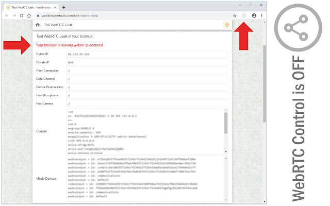Click the Data Channel result field
The width and height of the screenshot is (330, 206).
[147, 79]
